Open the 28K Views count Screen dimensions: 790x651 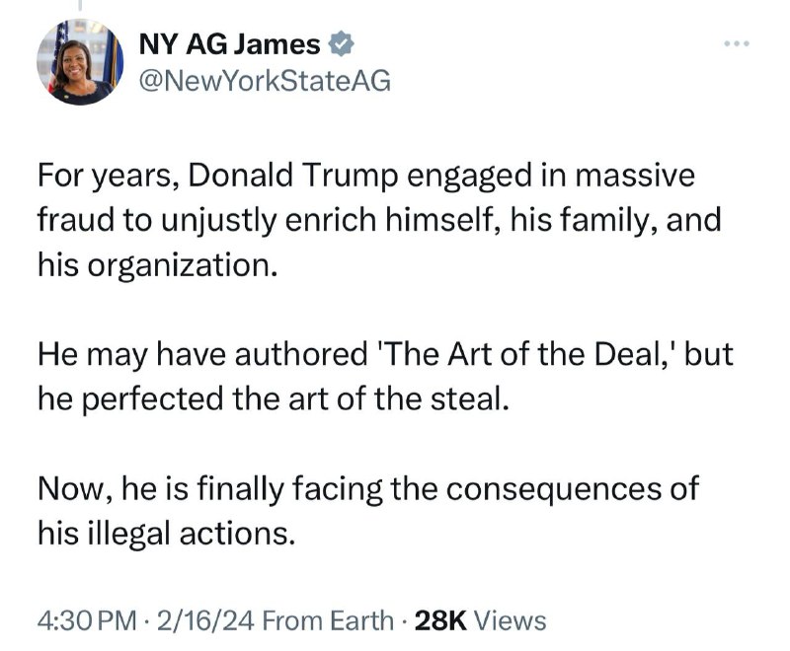point(480,619)
